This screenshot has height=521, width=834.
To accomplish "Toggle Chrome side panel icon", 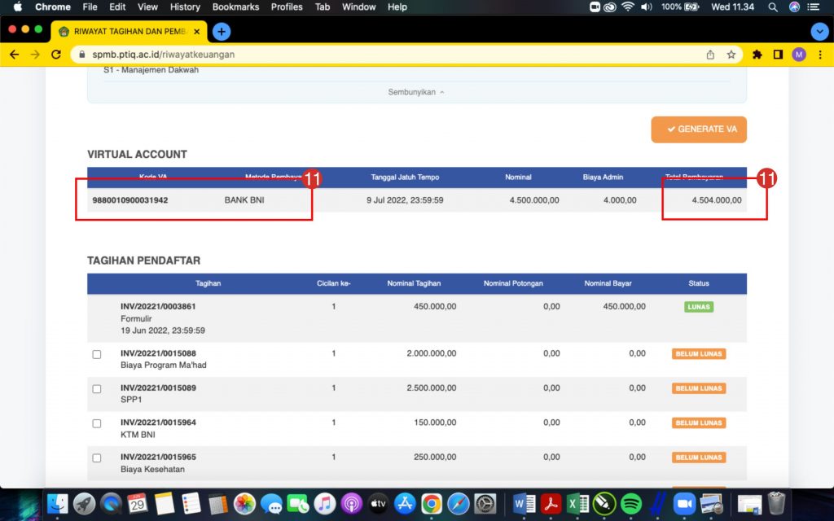I will tap(778, 55).
